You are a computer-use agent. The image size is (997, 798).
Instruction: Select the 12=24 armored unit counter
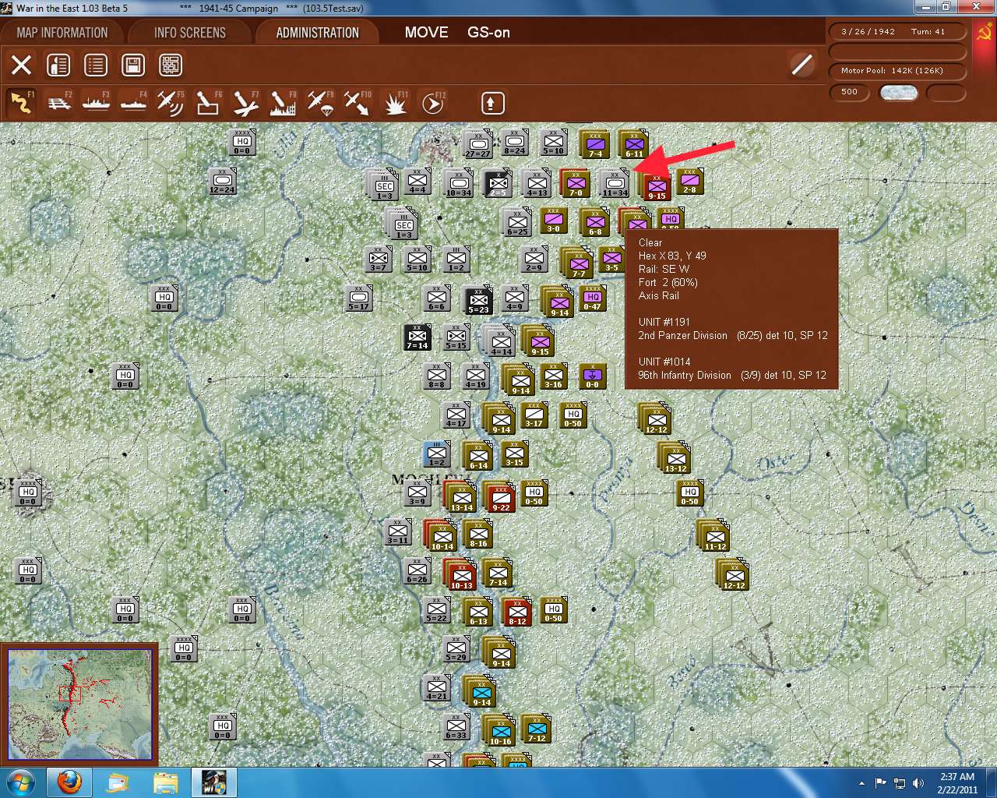(x=223, y=182)
